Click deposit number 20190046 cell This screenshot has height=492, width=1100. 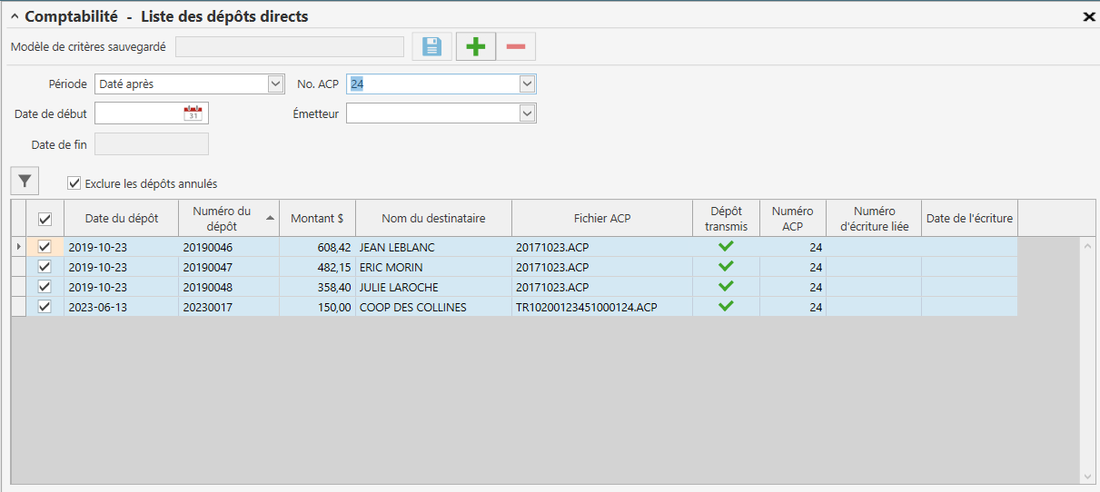(228, 247)
